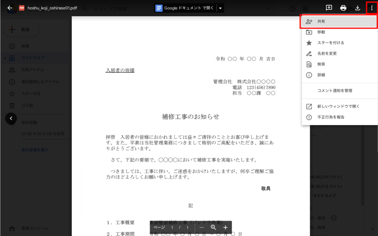Select 共有アイテム in the sidebar
This screenshot has width=378, height=236.
pos(33,70)
